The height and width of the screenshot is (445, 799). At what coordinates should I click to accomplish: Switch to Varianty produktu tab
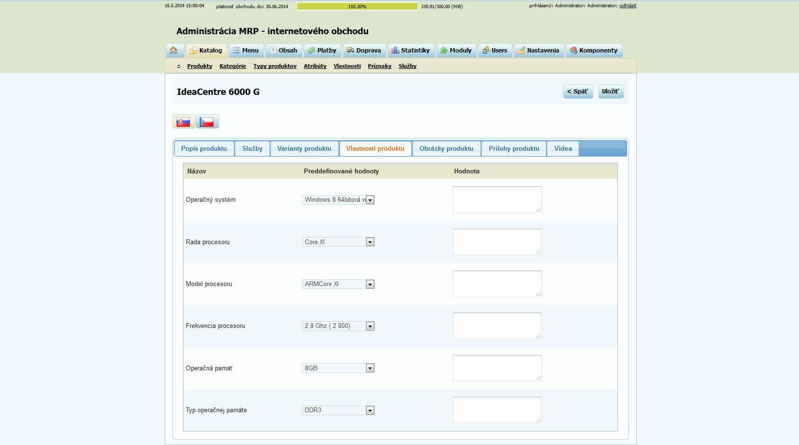pos(304,149)
